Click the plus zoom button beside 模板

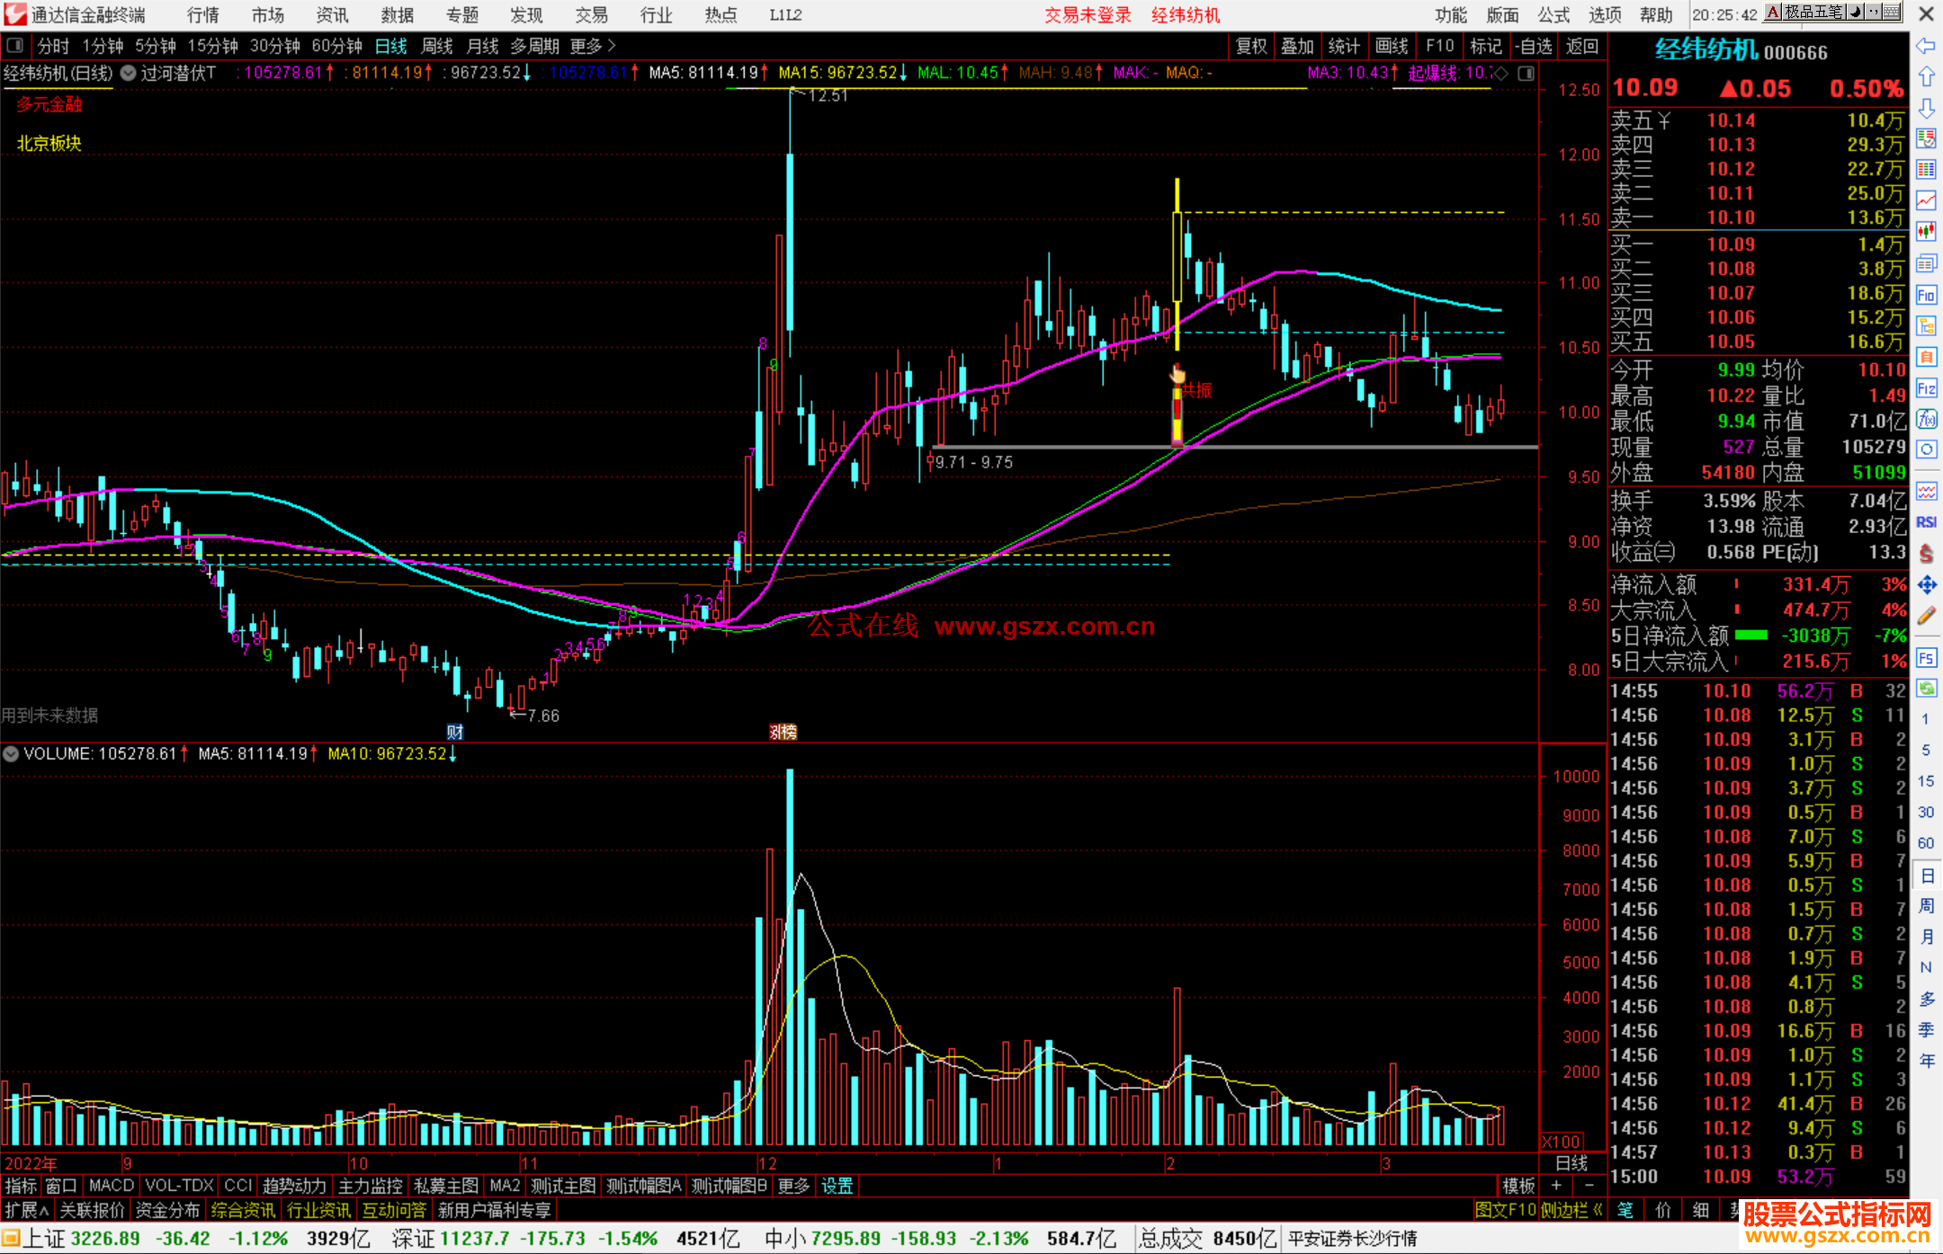pos(1556,1186)
